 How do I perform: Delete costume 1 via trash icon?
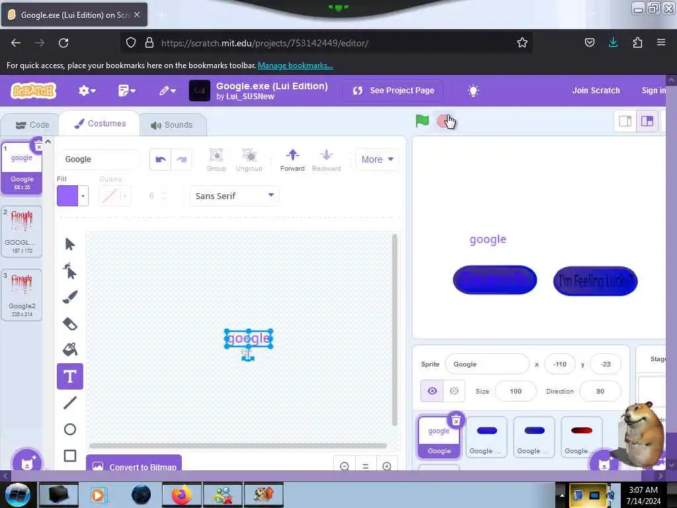pyautogui.click(x=38, y=146)
